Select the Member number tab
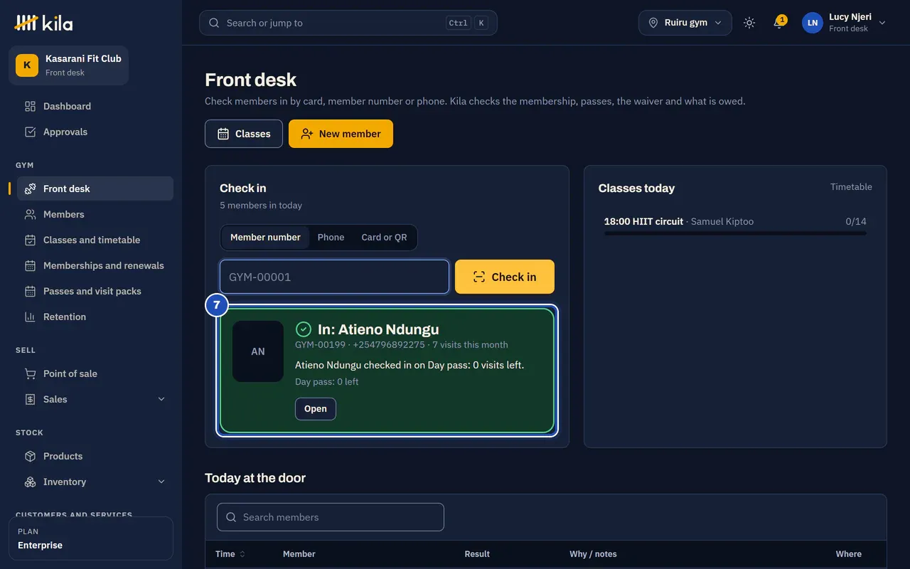Viewport: 910px width, 569px height. (265, 238)
